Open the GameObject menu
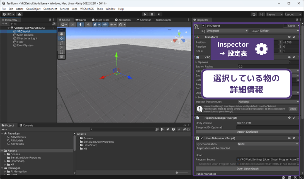This screenshot has width=304, height=179. 33,9
